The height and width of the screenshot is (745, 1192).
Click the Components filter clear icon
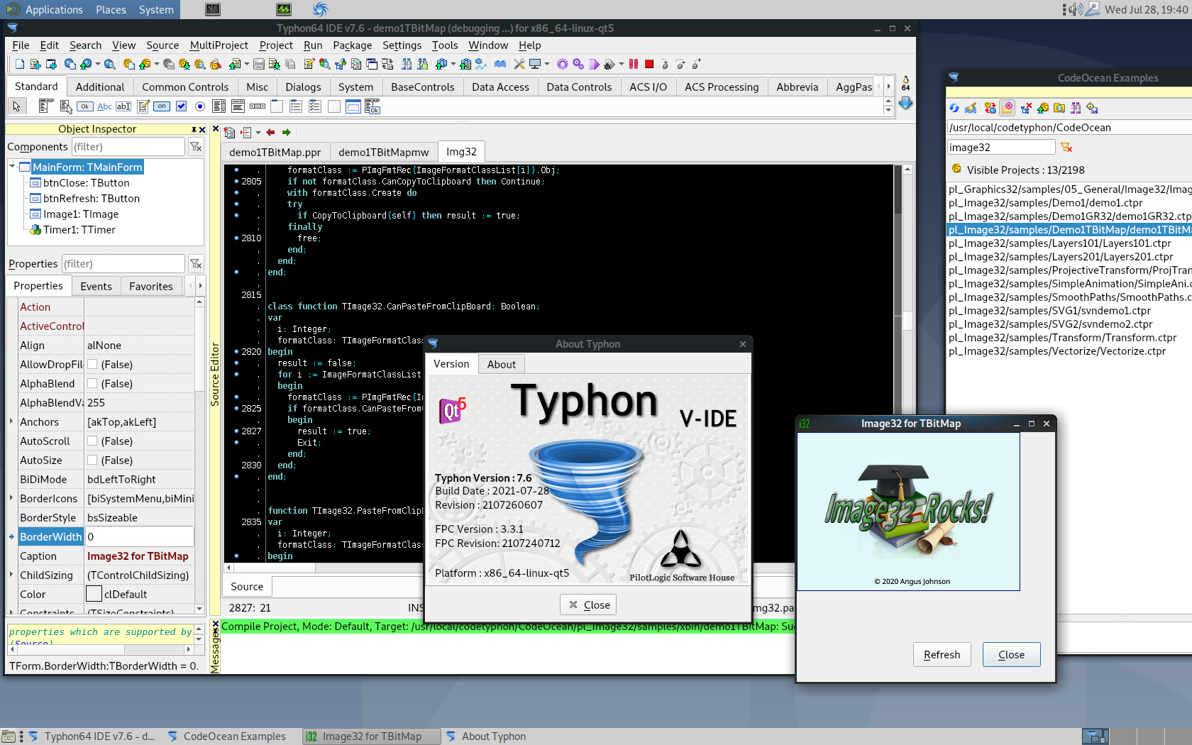coord(196,147)
